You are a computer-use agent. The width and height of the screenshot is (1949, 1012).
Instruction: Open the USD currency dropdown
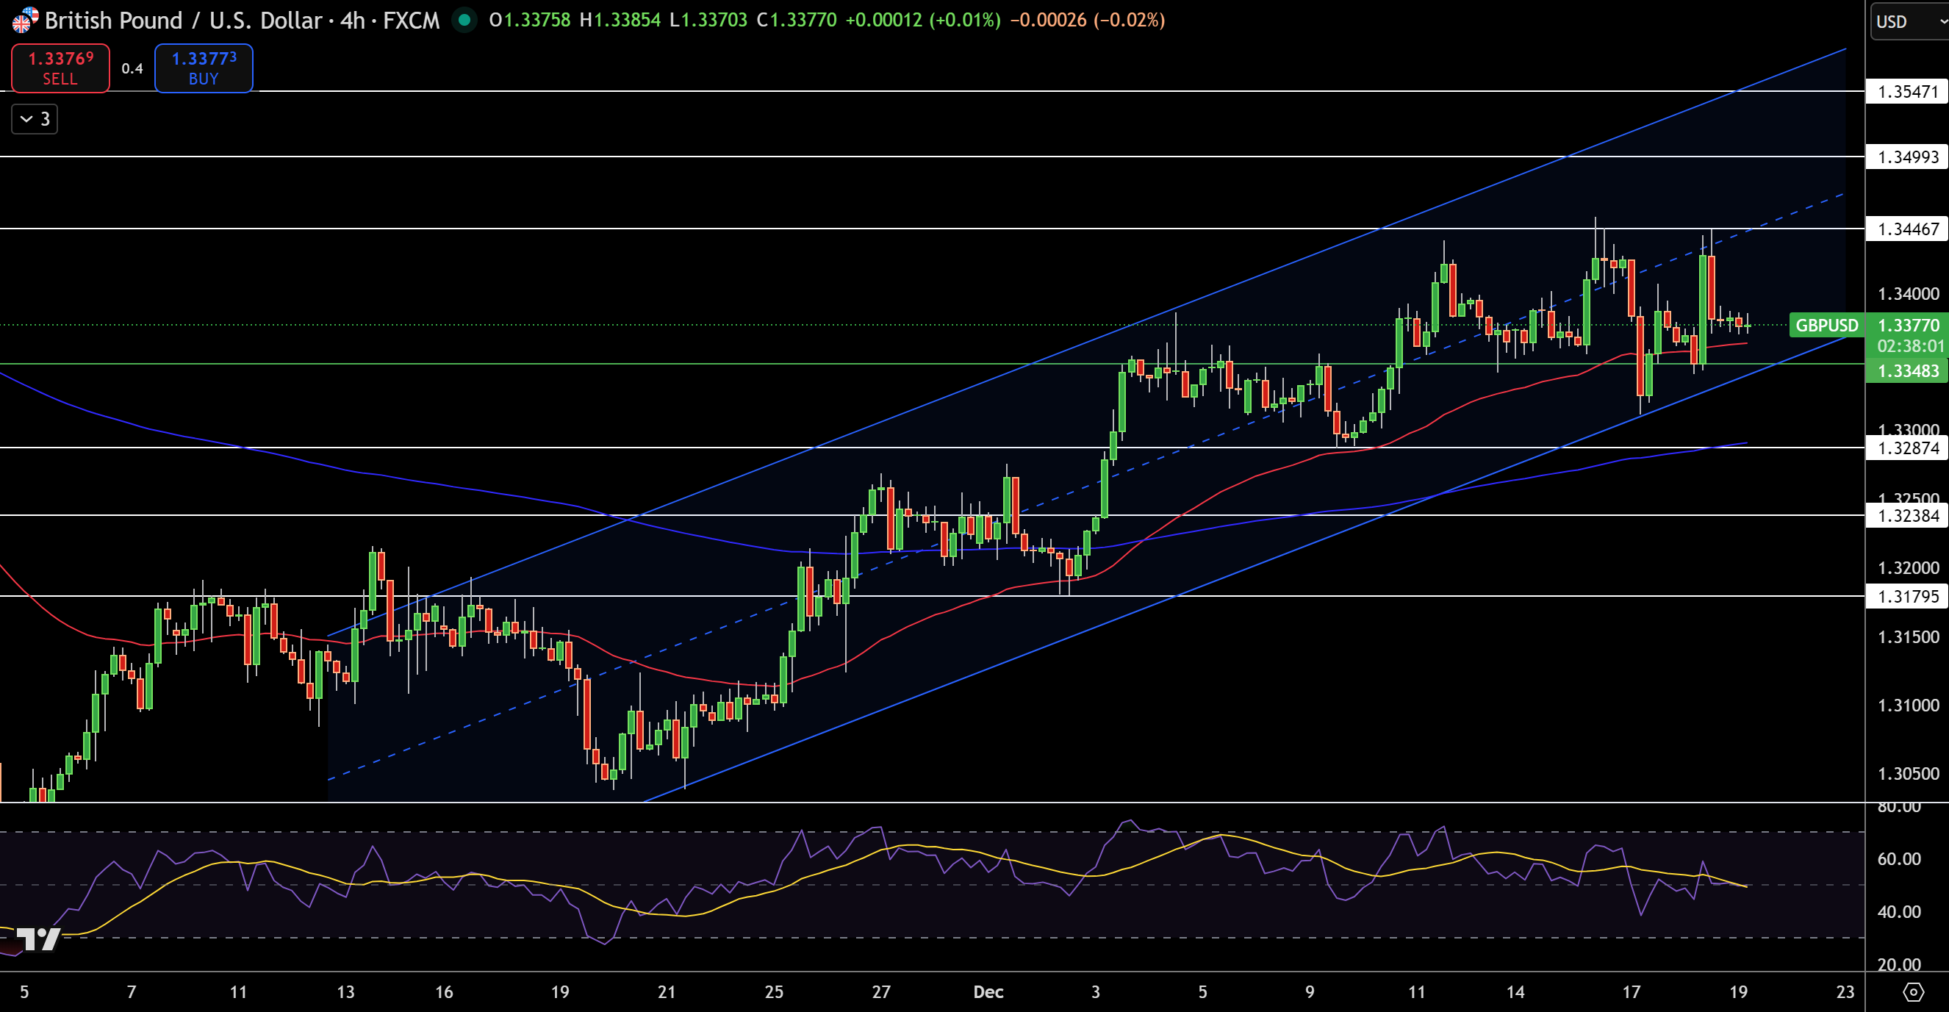(x=1899, y=22)
